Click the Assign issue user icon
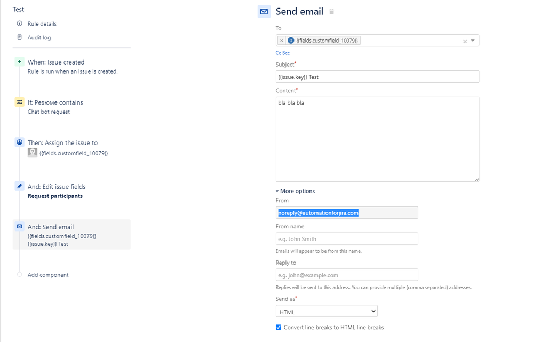The height and width of the screenshot is (342, 533). (x=19, y=142)
